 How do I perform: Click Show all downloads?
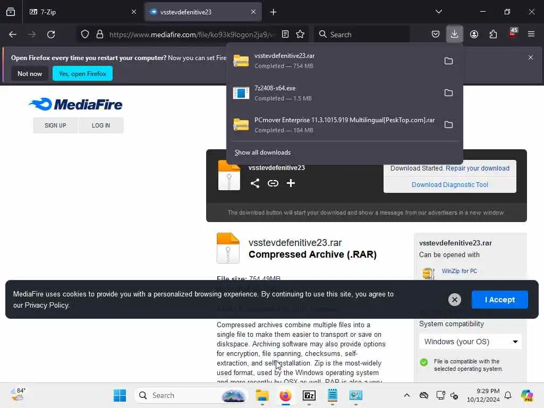click(x=262, y=152)
